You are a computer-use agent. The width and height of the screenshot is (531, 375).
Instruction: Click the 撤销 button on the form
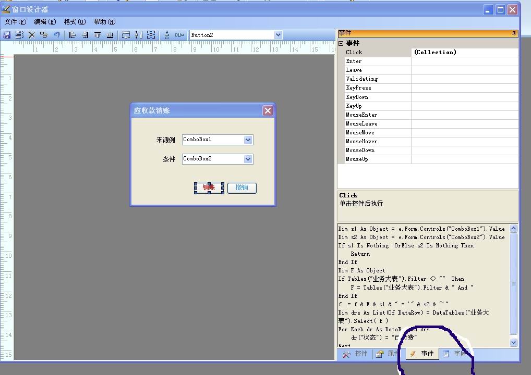(x=242, y=187)
